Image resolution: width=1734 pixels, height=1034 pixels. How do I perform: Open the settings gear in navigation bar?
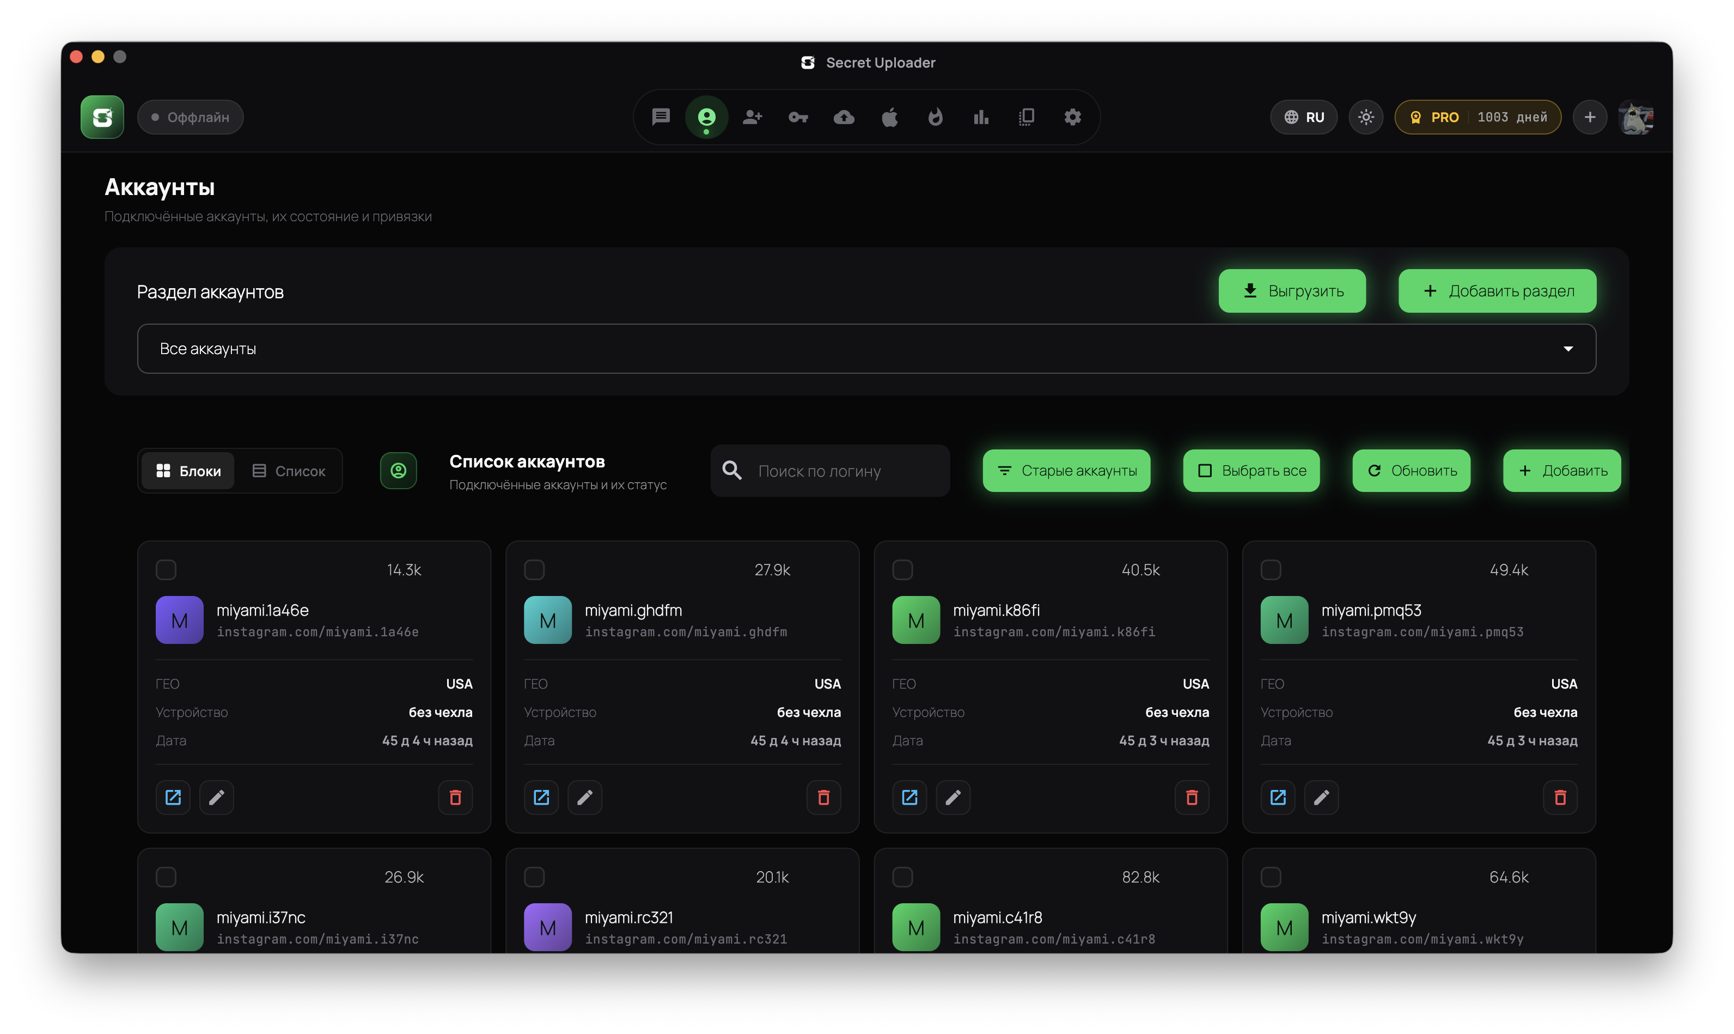pyautogui.click(x=1072, y=117)
